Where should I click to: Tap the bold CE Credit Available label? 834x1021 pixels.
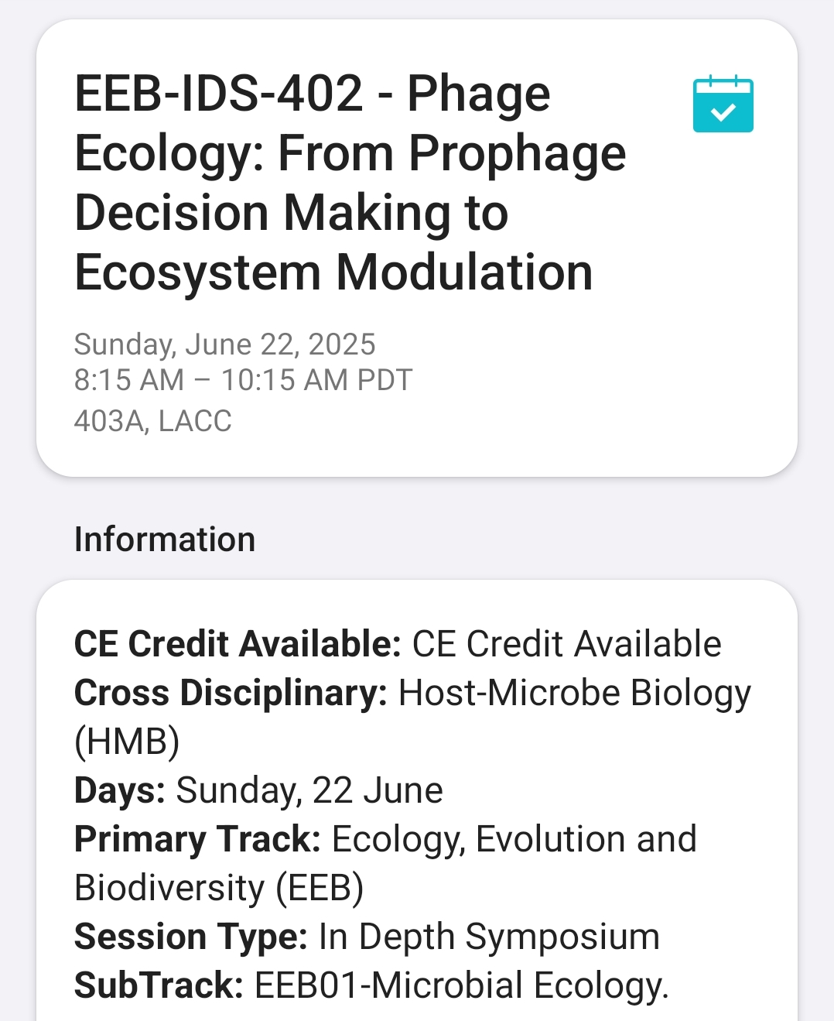pos(237,644)
